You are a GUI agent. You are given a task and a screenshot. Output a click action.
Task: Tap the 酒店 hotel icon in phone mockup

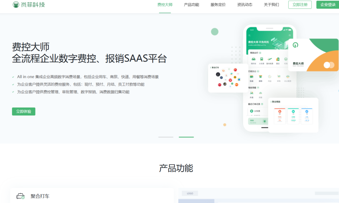point(278,59)
